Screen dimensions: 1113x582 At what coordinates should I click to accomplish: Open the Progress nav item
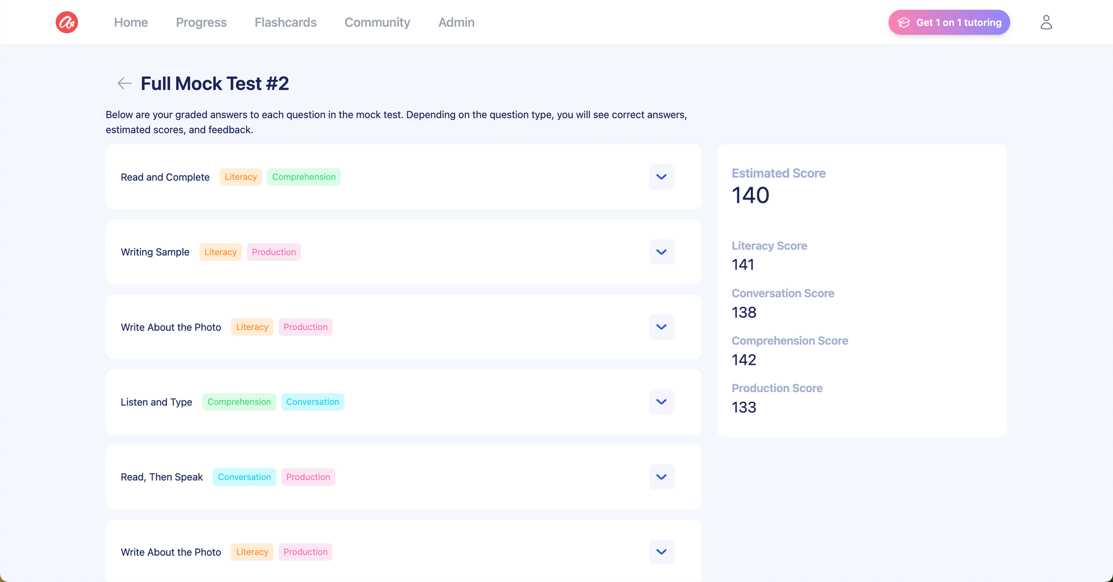[201, 22]
